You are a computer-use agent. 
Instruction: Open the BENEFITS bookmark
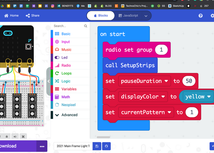[65, 6]
